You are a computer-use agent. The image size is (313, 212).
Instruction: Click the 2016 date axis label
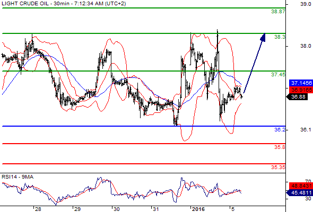[198, 209]
